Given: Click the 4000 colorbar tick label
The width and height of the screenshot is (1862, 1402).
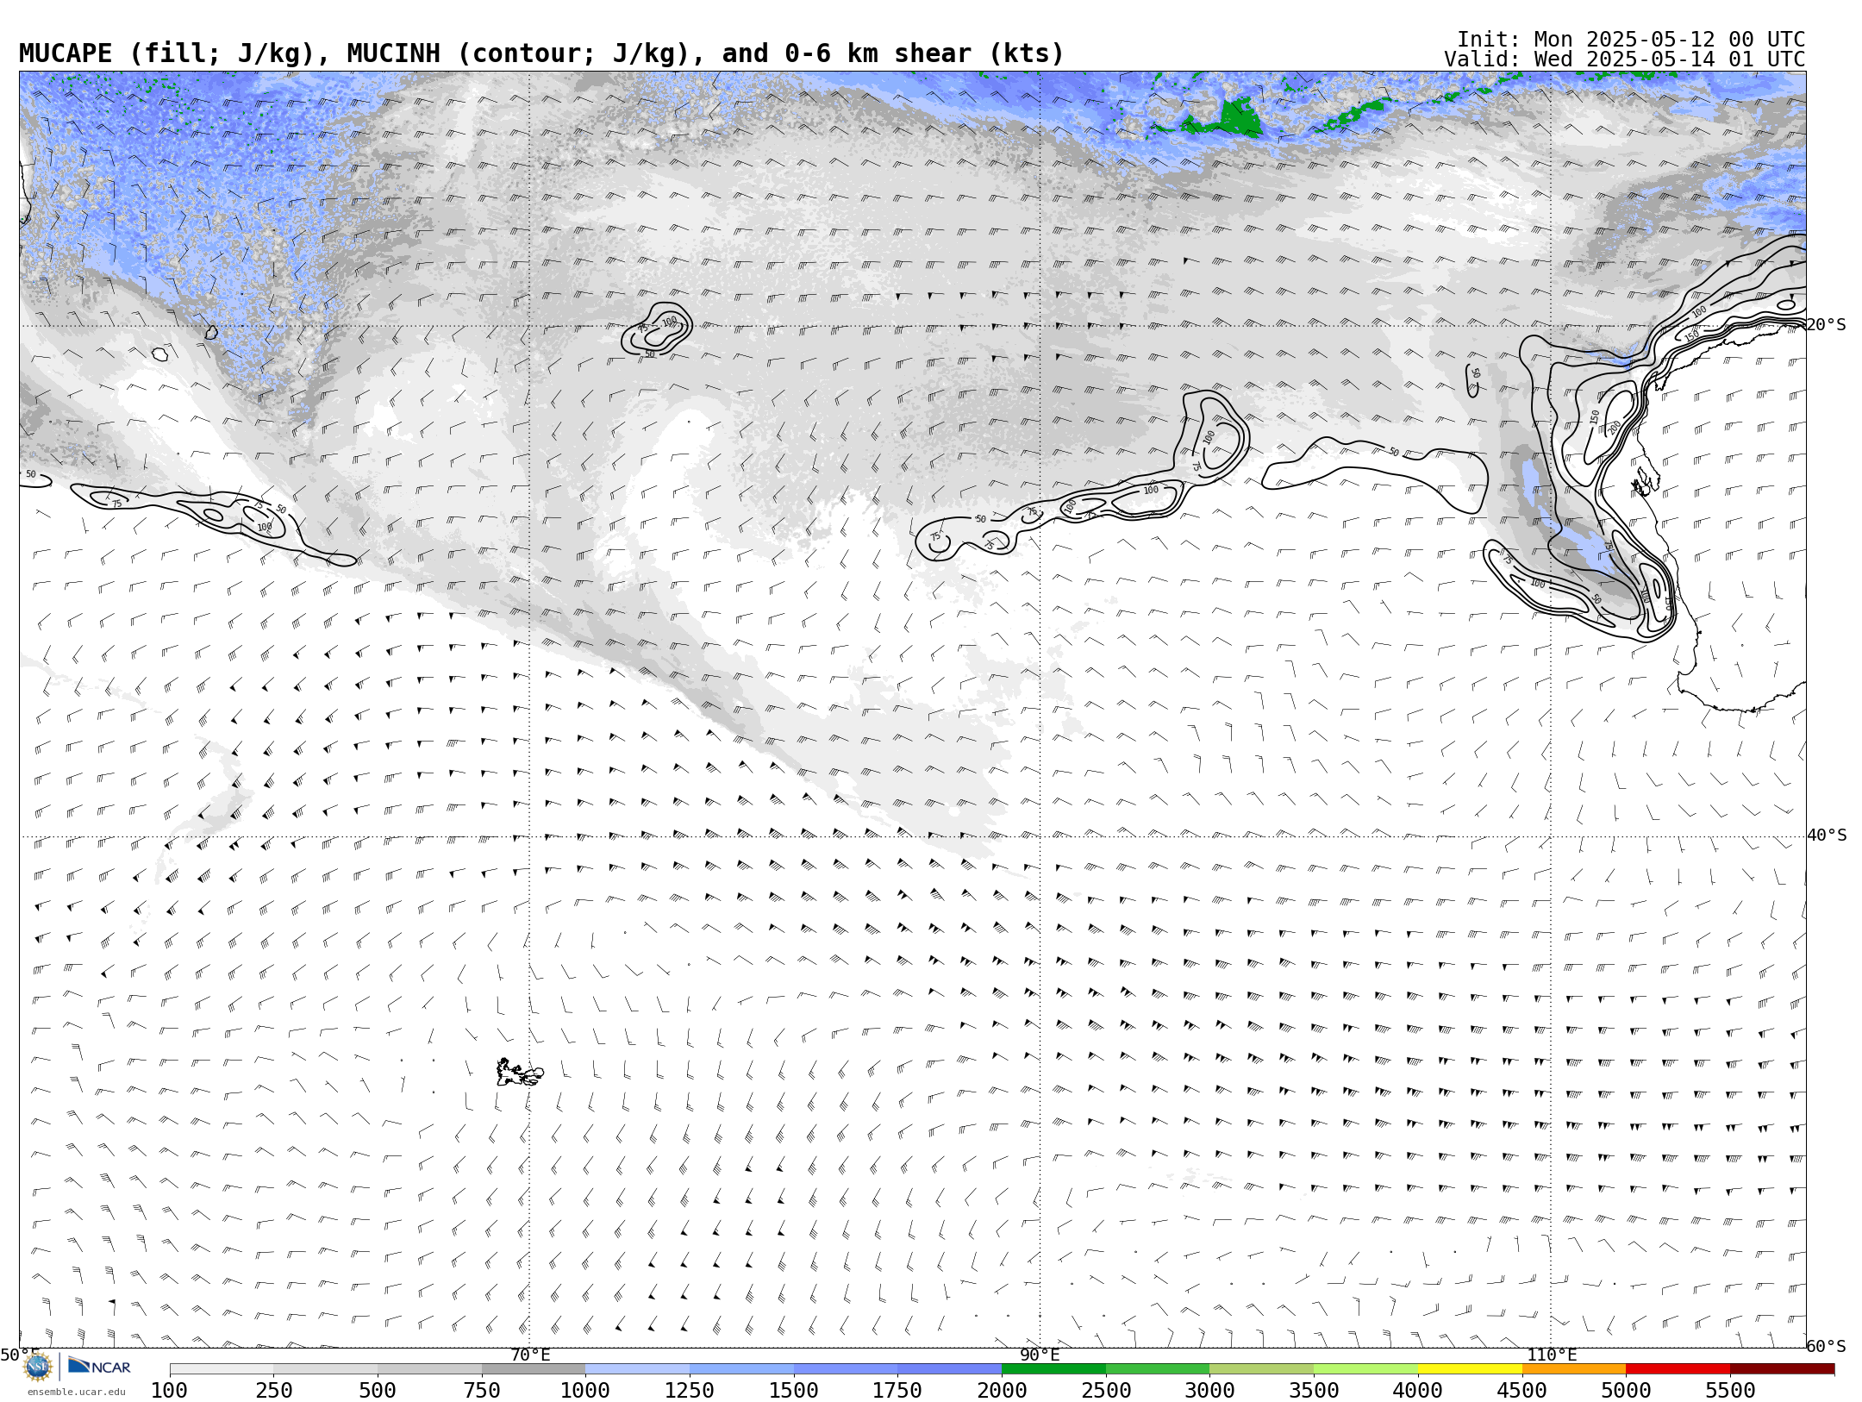Looking at the screenshot, I should tap(1418, 1390).
